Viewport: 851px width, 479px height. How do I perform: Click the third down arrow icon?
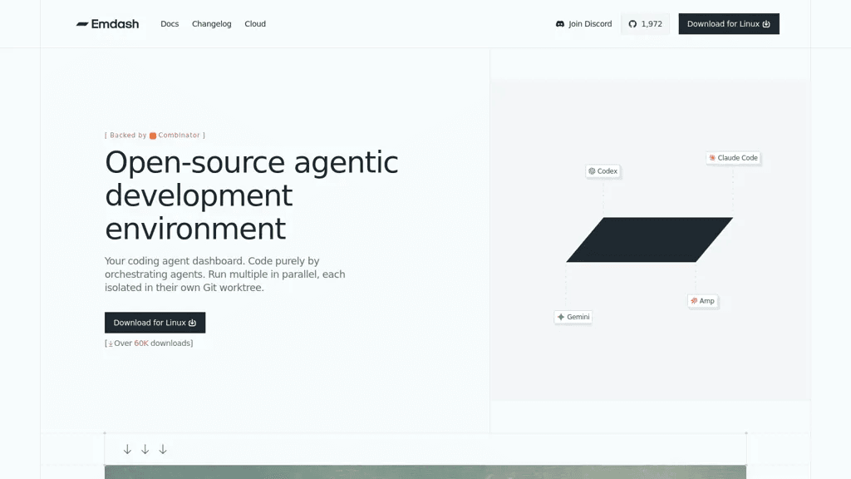click(163, 449)
